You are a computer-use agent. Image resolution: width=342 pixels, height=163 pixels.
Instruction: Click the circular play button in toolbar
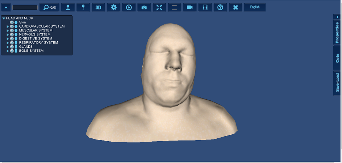[x=129, y=7]
